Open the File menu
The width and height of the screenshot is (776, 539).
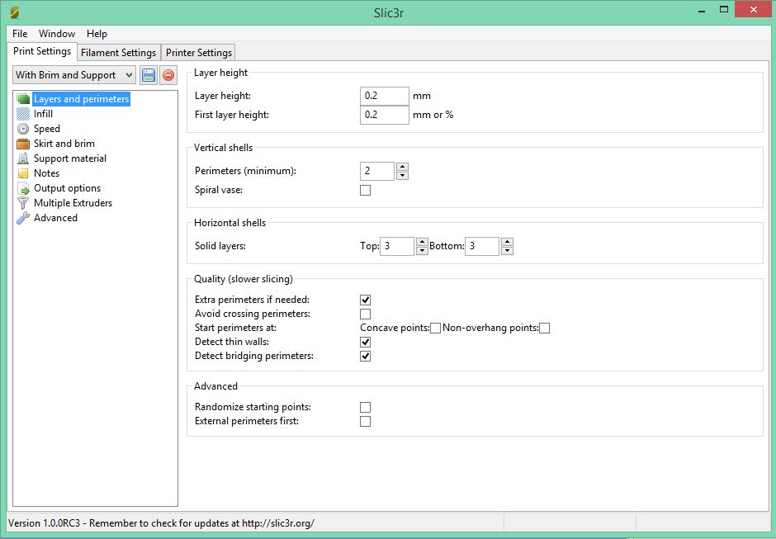tap(20, 34)
